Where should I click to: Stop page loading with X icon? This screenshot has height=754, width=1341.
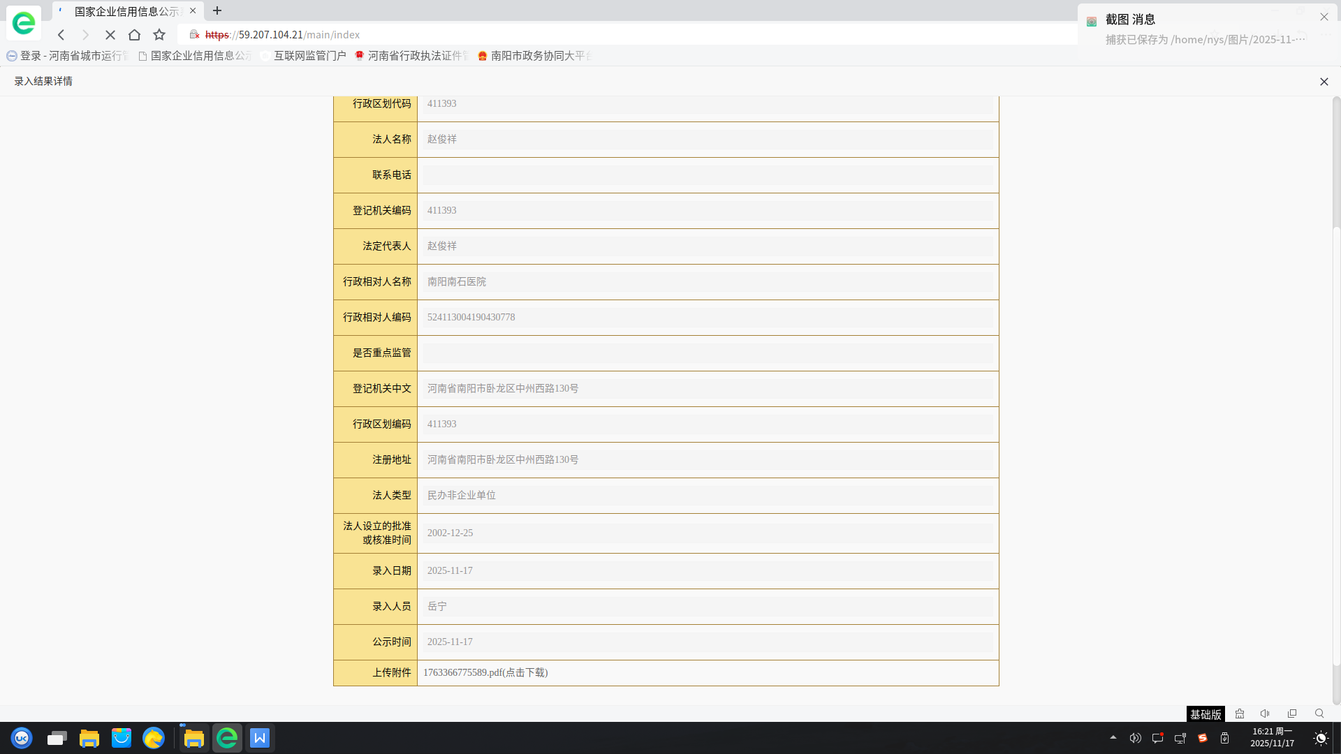(110, 35)
